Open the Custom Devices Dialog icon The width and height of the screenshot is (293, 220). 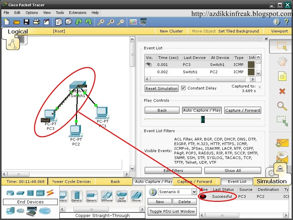pyautogui.click(x=143, y=22)
